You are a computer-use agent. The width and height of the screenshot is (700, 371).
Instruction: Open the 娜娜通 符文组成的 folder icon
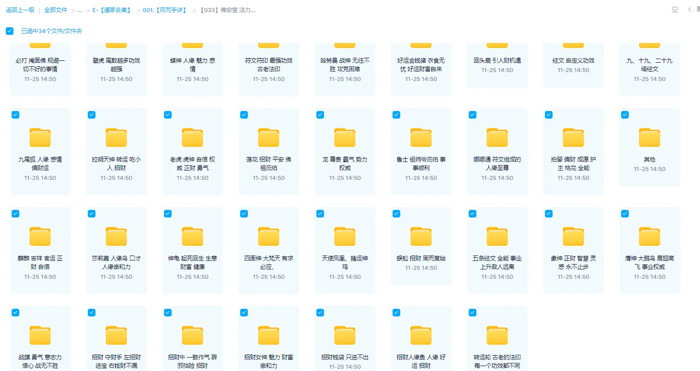point(497,137)
